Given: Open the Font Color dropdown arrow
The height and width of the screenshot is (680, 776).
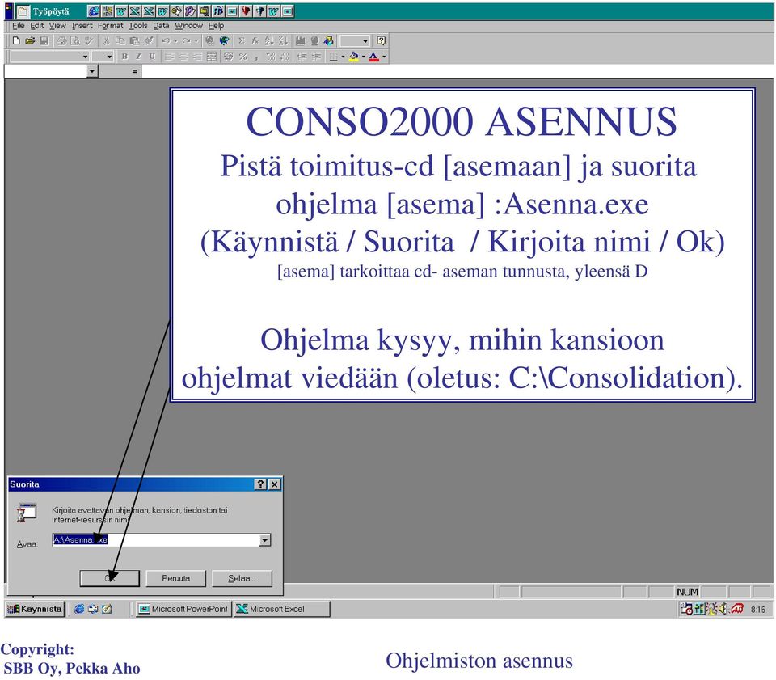Looking at the screenshot, I should [x=384, y=57].
